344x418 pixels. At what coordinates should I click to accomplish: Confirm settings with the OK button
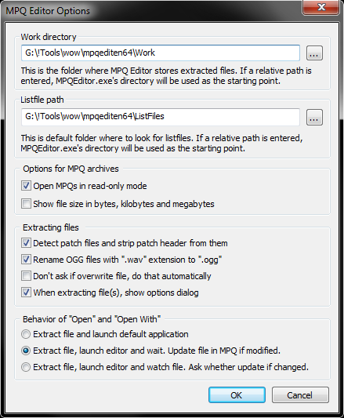237,395
